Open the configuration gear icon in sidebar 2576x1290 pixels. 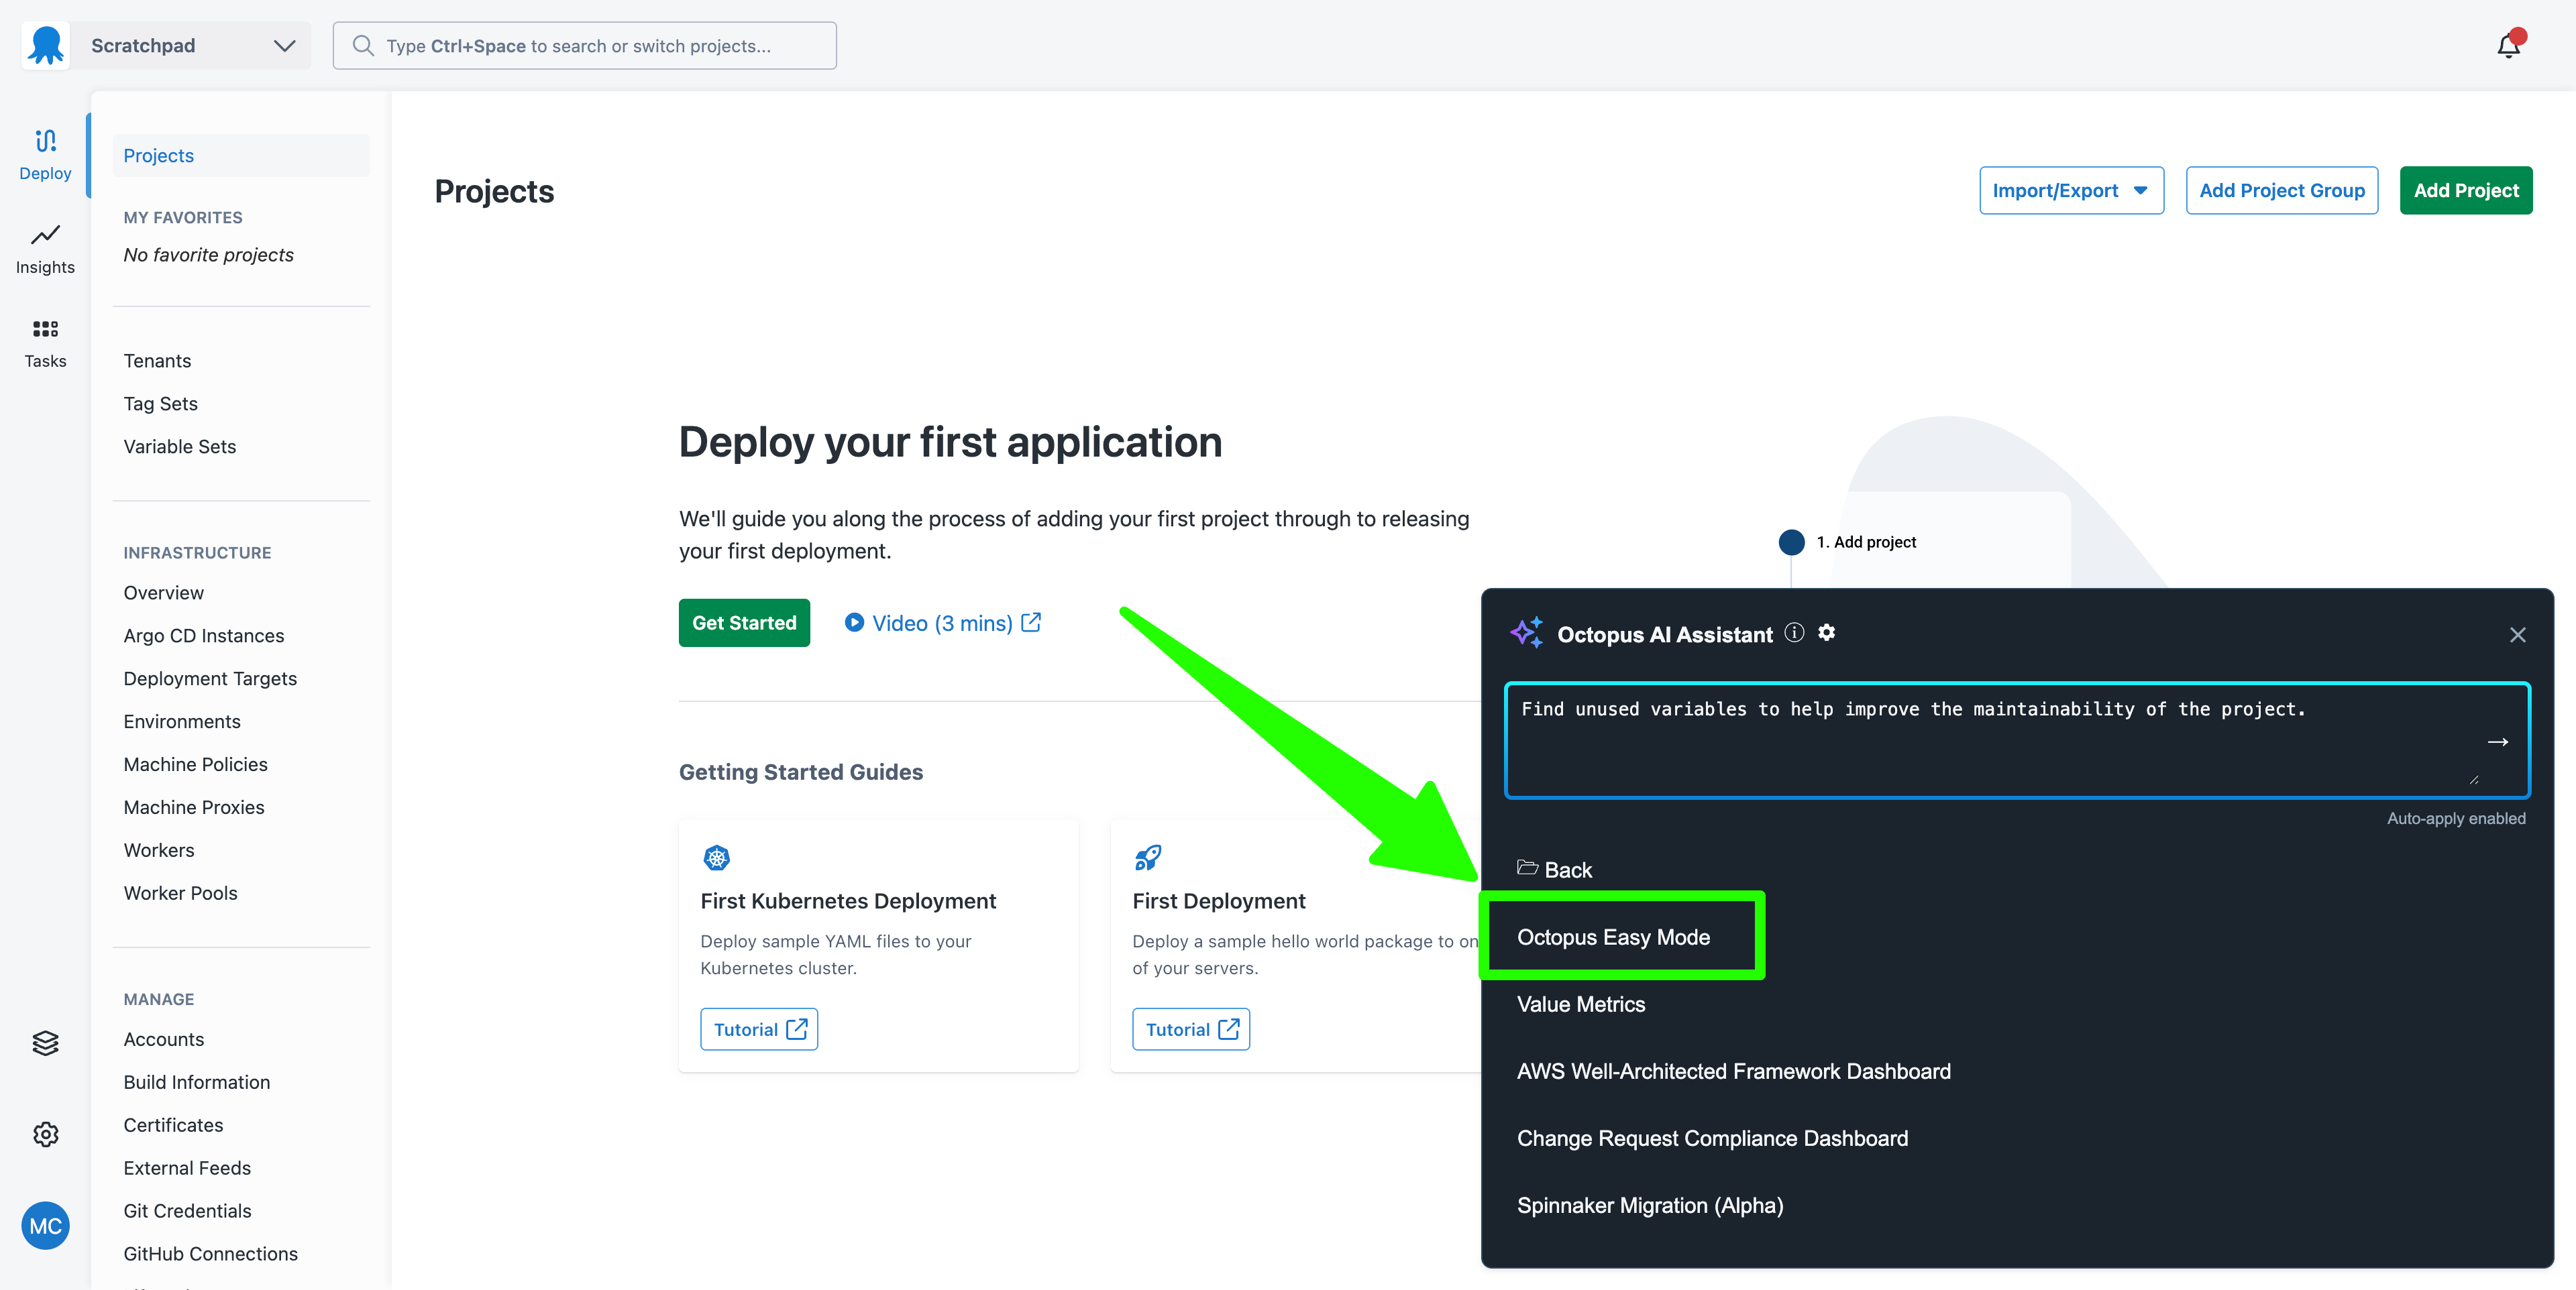tap(45, 1134)
